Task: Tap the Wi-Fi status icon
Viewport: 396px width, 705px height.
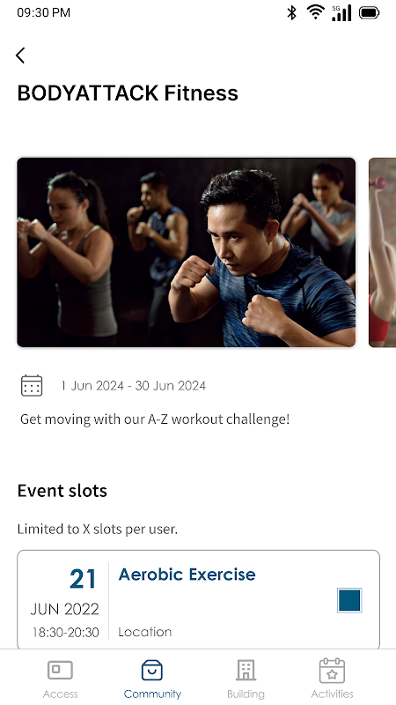Action: tap(316, 12)
